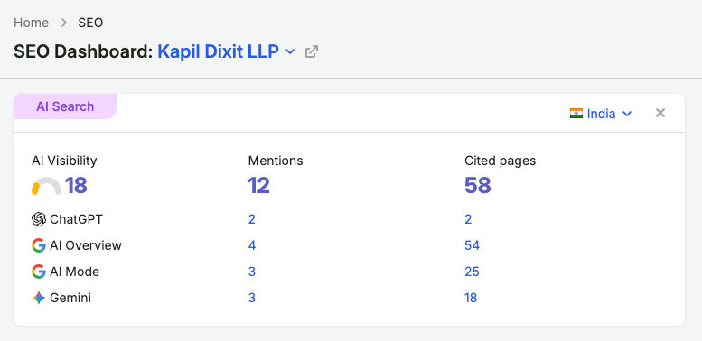702x341 pixels.
Task: Open the external link icon beside Kapil Dixit LLP
Action: 311,51
